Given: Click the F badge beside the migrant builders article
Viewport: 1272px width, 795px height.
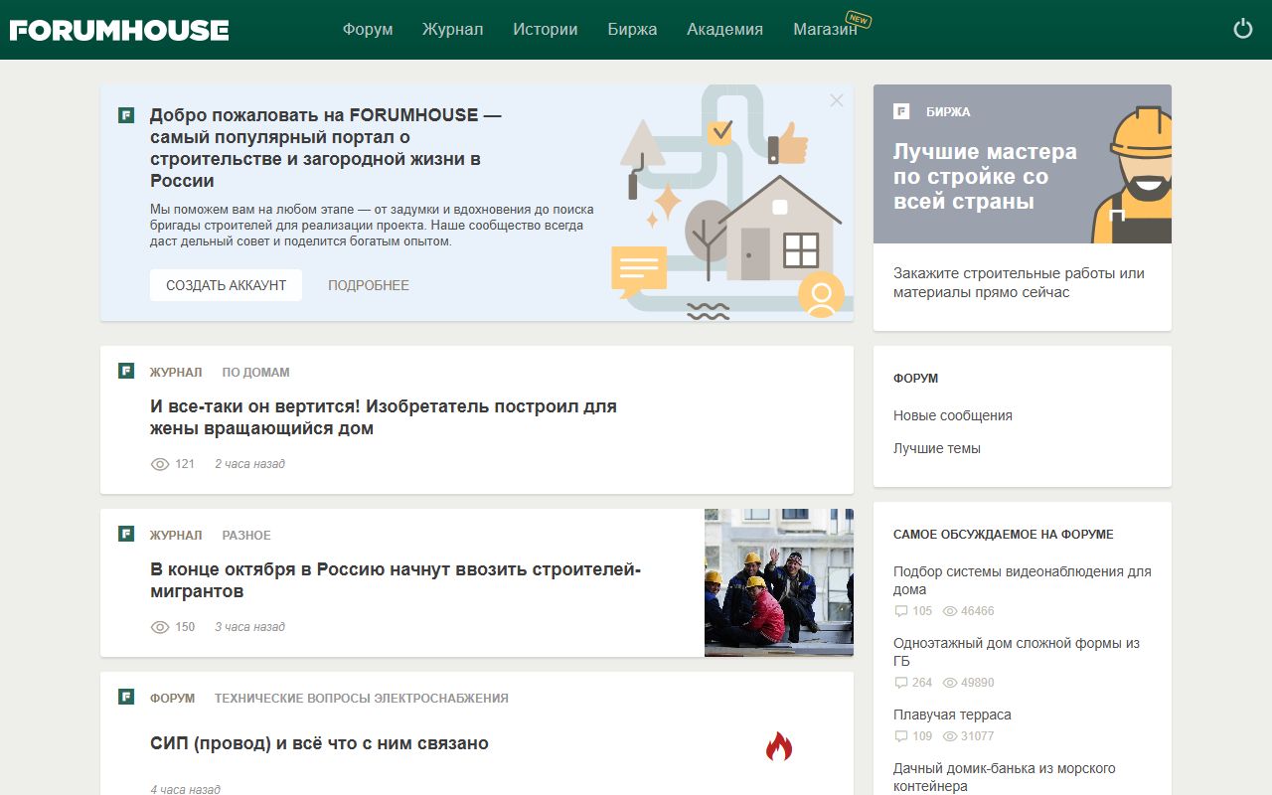Looking at the screenshot, I should click(x=126, y=534).
